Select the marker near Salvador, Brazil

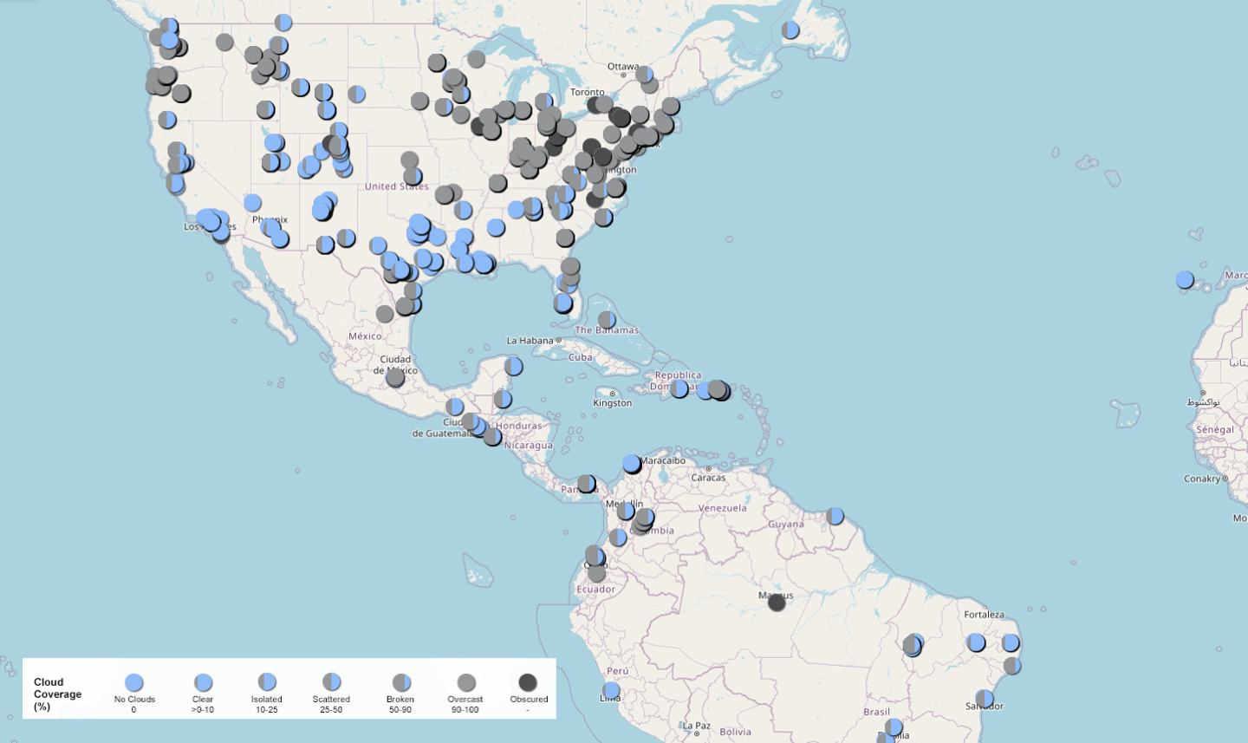pos(985,698)
